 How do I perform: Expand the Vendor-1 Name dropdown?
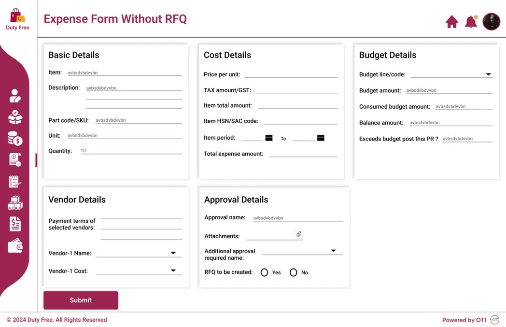pos(173,253)
